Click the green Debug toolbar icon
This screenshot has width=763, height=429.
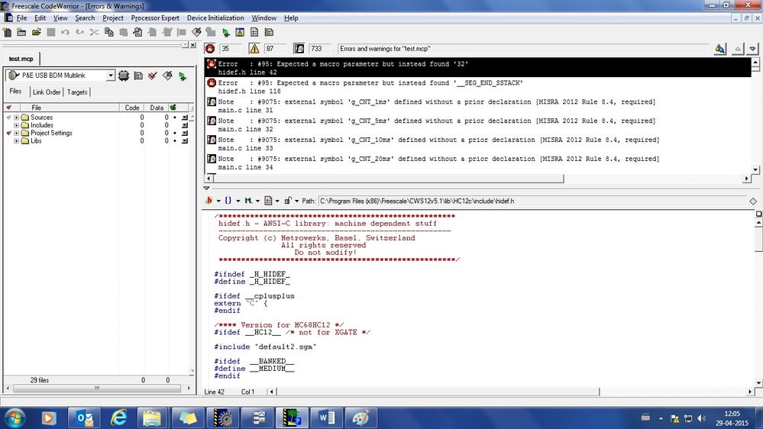(x=225, y=33)
